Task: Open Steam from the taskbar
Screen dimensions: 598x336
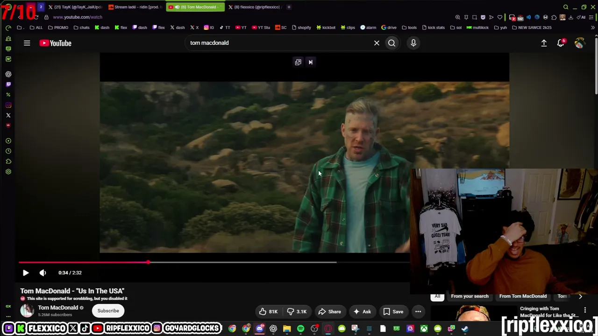Action: (465, 329)
